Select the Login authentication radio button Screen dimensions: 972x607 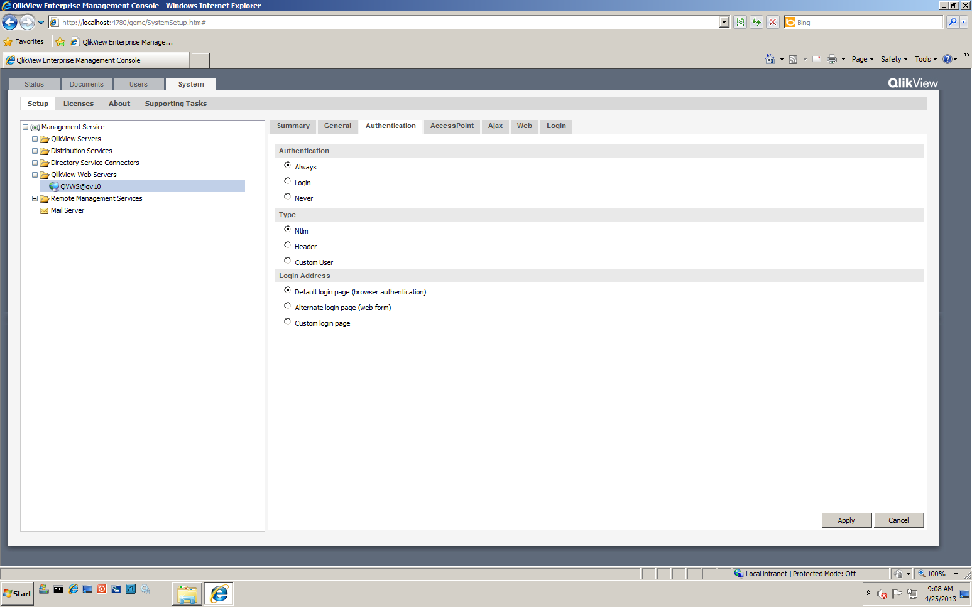[288, 181]
